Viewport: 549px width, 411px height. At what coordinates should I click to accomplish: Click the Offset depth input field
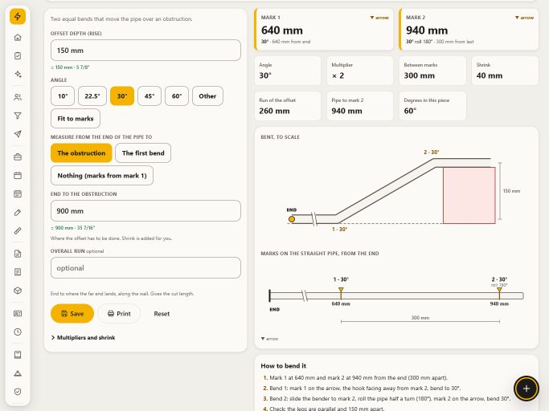point(145,51)
